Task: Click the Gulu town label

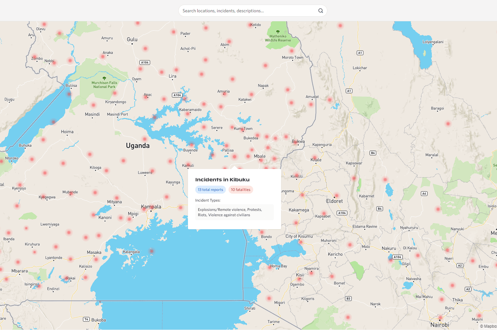Action: pyautogui.click(x=132, y=39)
